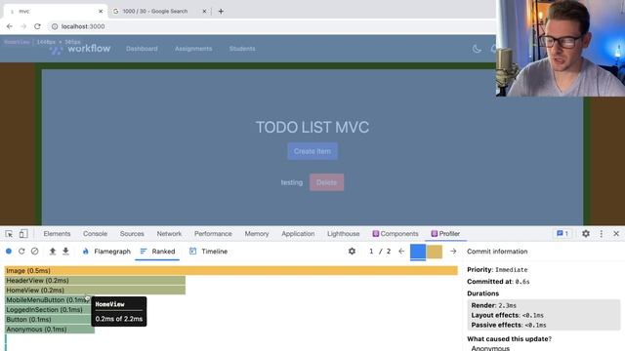Go to the previous commit arrow

click(x=401, y=252)
